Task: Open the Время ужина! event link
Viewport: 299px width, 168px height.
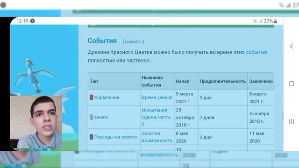Action: pyautogui.click(x=157, y=98)
